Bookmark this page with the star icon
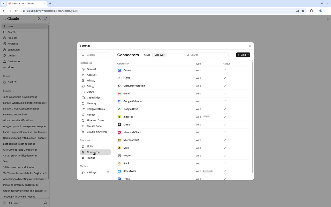This screenshot has width=331, height=207. [x=303, y=11]
